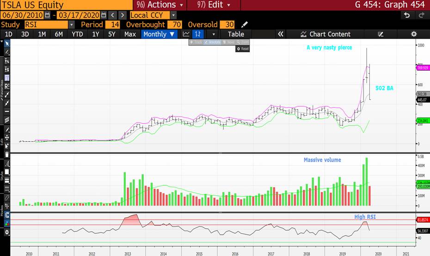Select the vertical bands highlight tool

click(7, 78)
